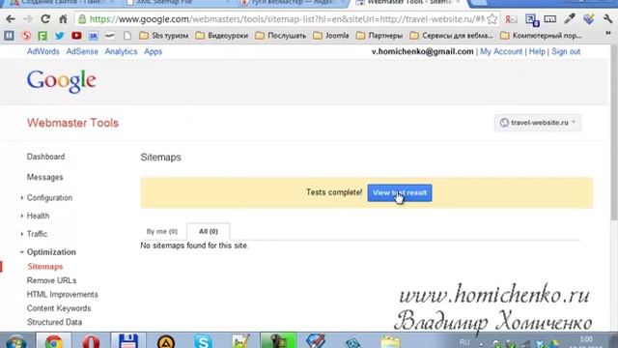618x348 pixels.
Task: Open Remove URLs in the sidebar
Action: [x=51, y=280]
